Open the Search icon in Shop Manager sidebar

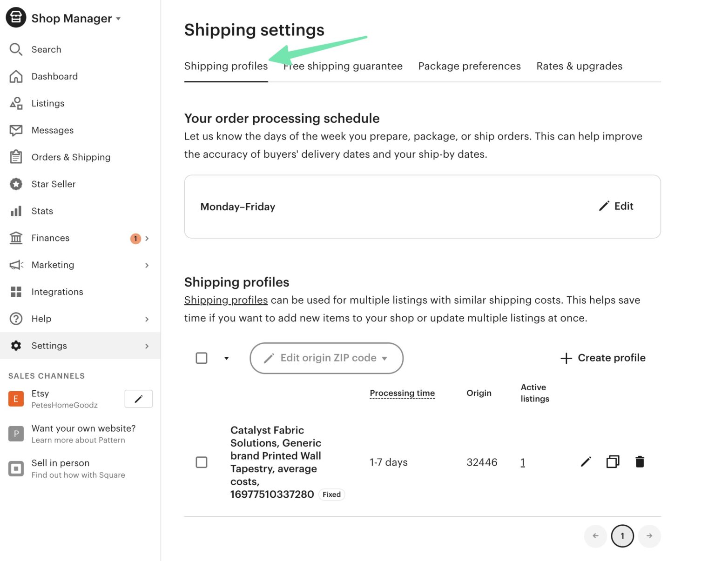(x=16, y=49)
